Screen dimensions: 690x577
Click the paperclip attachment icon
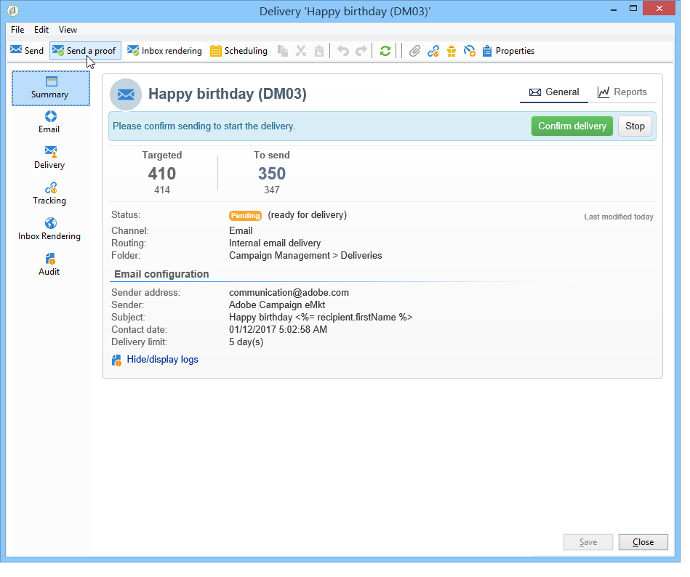tap(414, 51)
